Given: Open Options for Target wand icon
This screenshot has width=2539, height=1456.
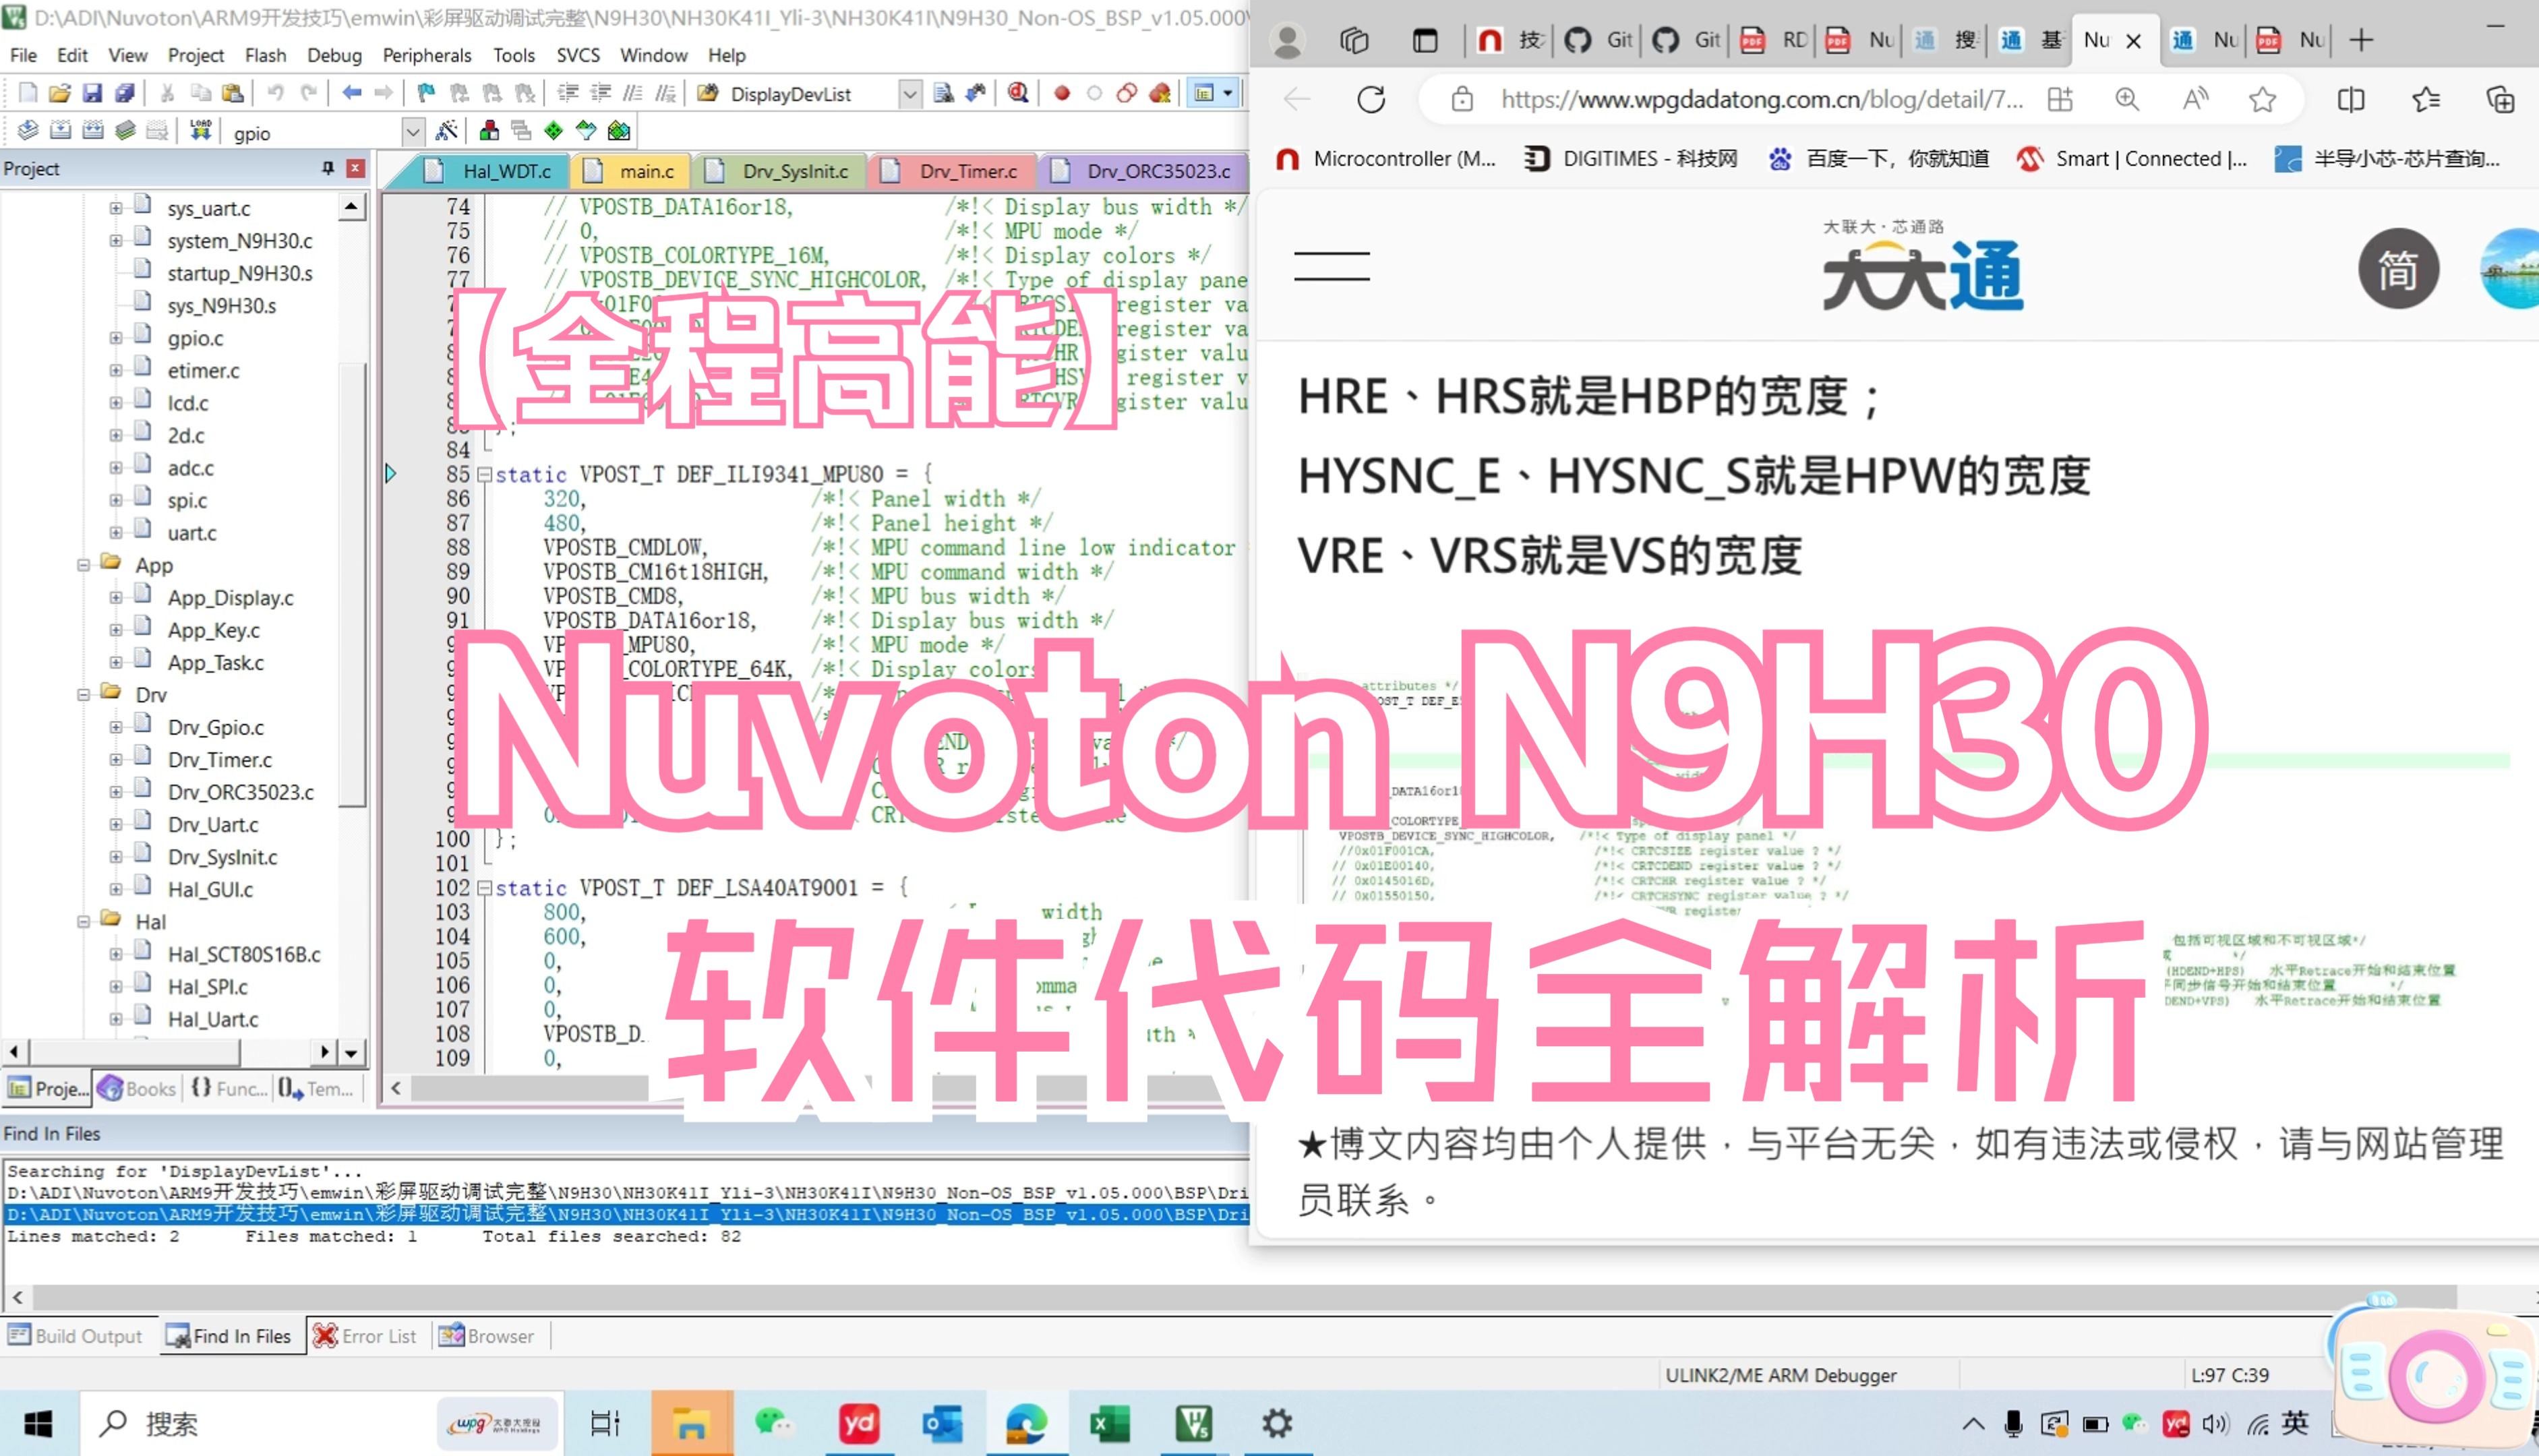Looking at the screenshot, I should 447,130.
